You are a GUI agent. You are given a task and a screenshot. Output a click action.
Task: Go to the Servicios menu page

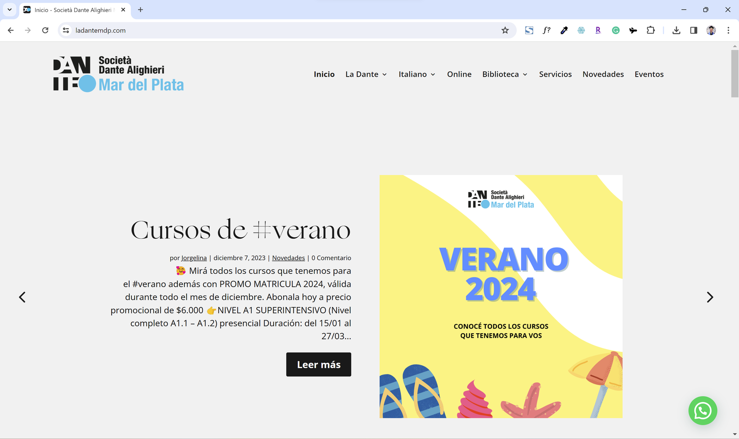pyautogui.click(x=555, y=74)
